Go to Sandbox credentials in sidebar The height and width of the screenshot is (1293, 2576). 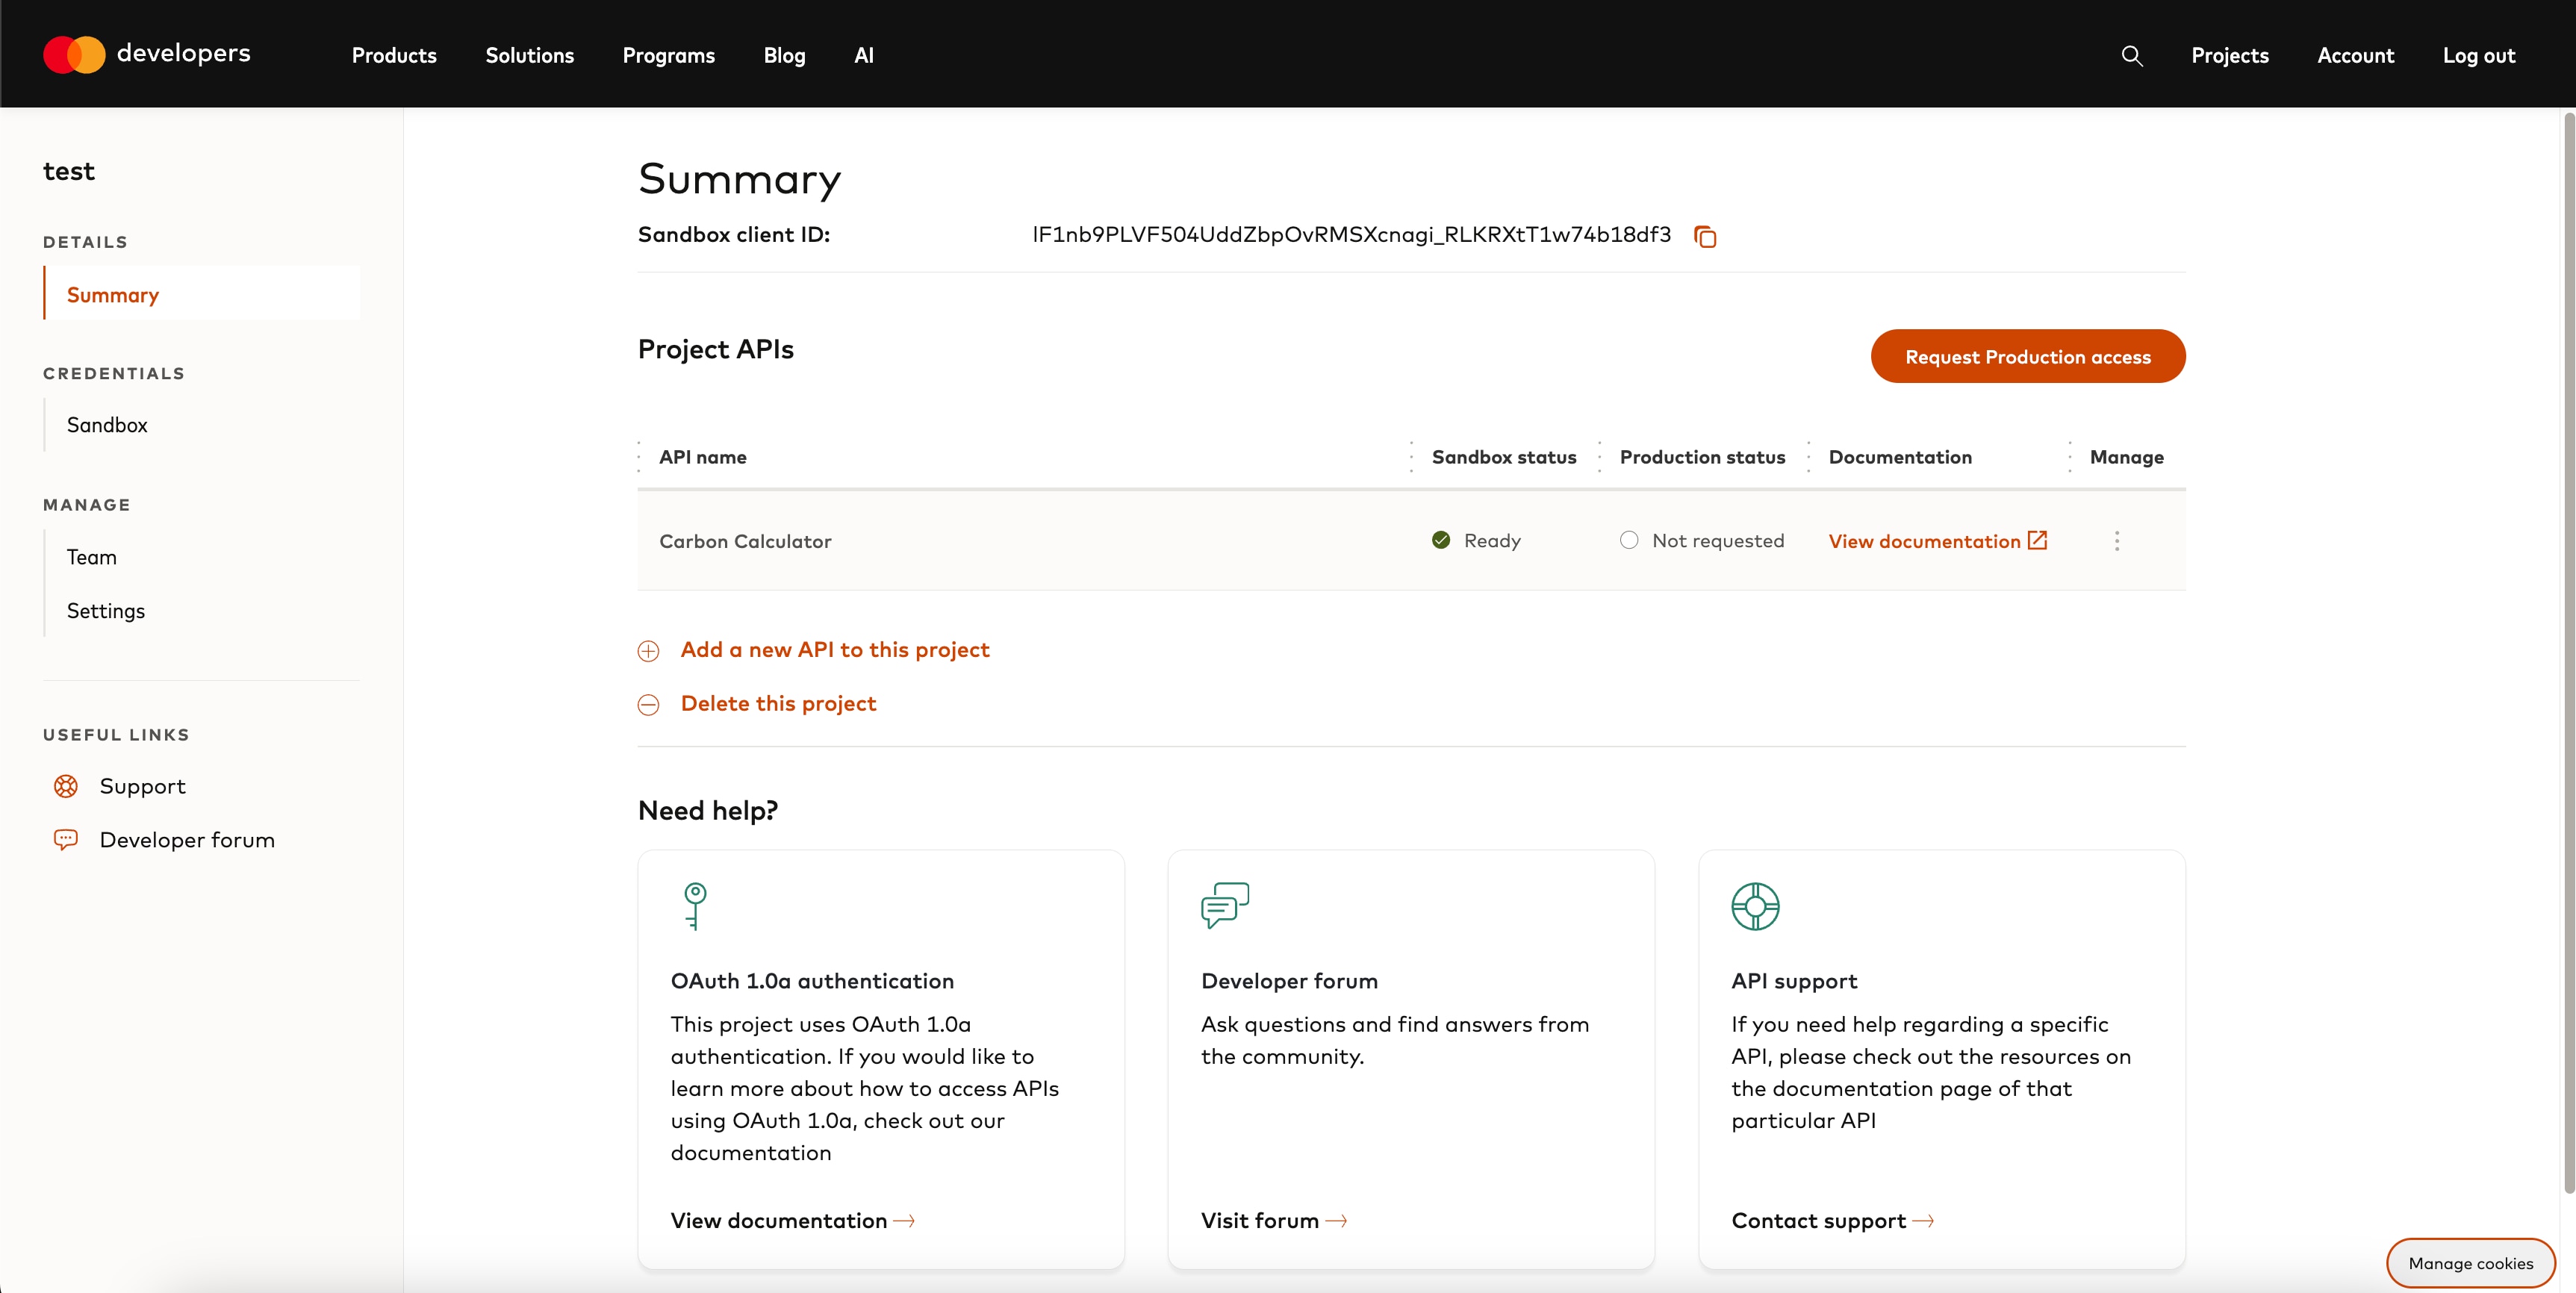[x=107, y=425]
